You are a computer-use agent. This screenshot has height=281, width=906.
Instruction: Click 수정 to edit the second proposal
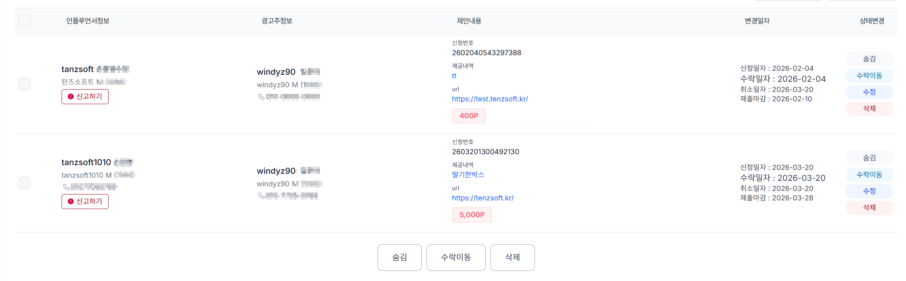point(870,191)
